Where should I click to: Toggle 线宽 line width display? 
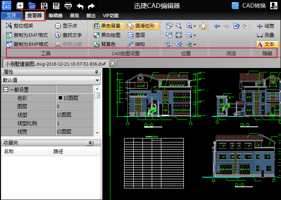click(265, 26)
